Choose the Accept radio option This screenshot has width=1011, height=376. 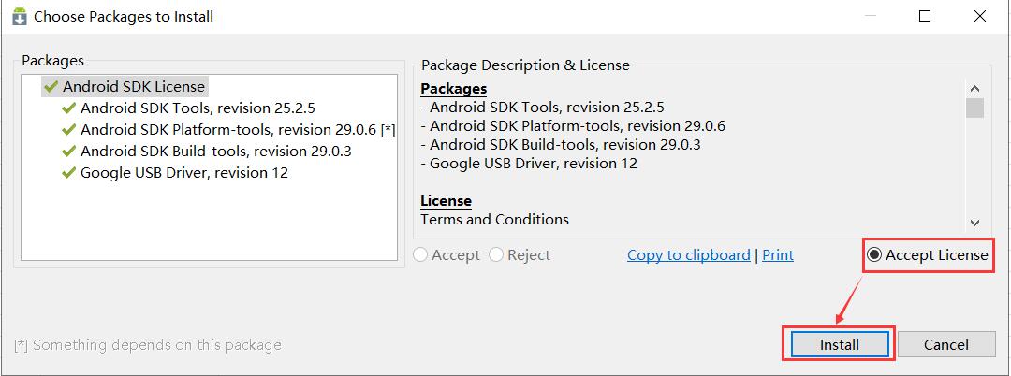pos(420,255)
